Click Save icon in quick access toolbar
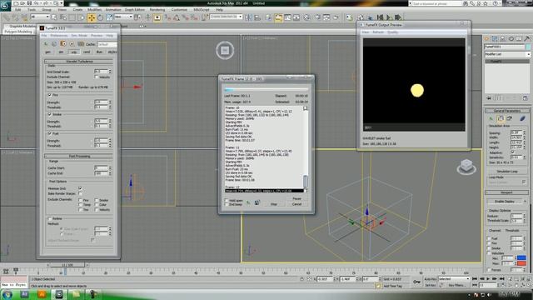The image size is (533, 300). coord(30,3)
